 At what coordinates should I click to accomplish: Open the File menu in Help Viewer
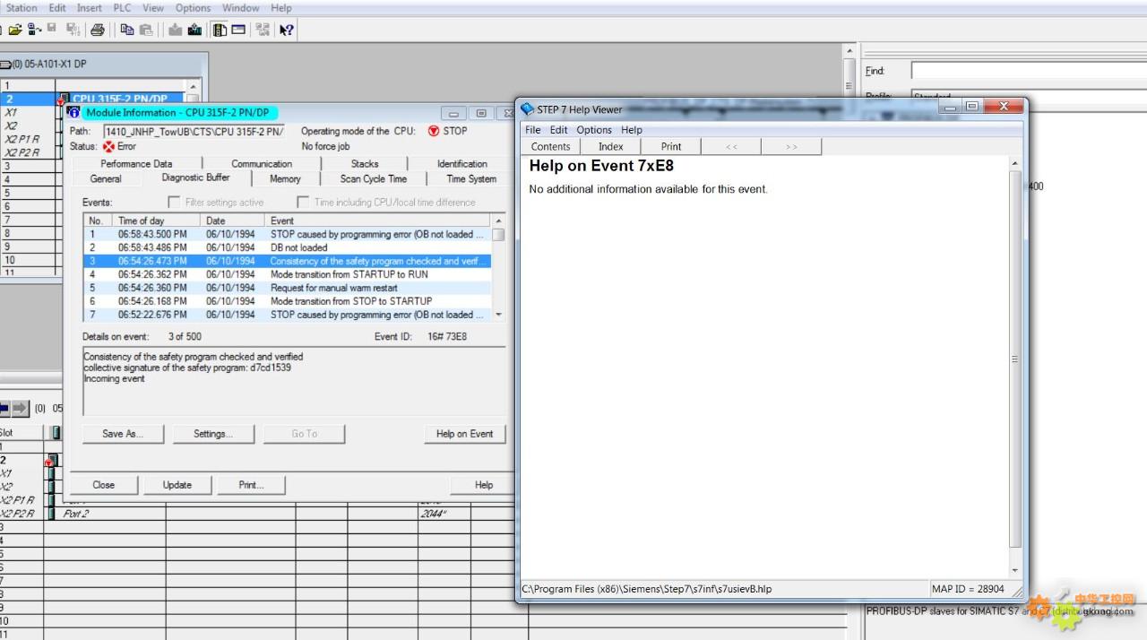coord(533,130)
